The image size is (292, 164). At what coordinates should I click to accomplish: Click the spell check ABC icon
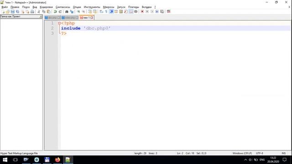point(168,11)
